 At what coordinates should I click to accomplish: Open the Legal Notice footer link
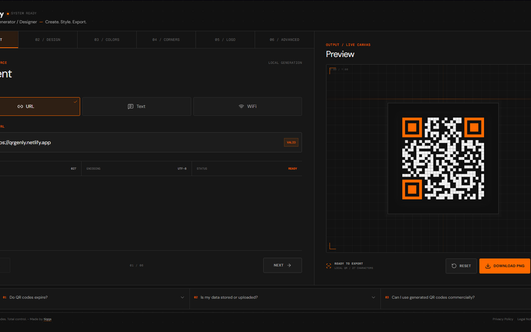coord(524,319)
